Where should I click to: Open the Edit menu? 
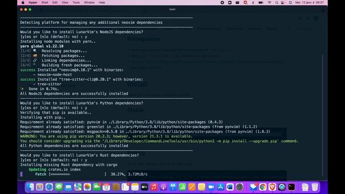click(55, 3)
